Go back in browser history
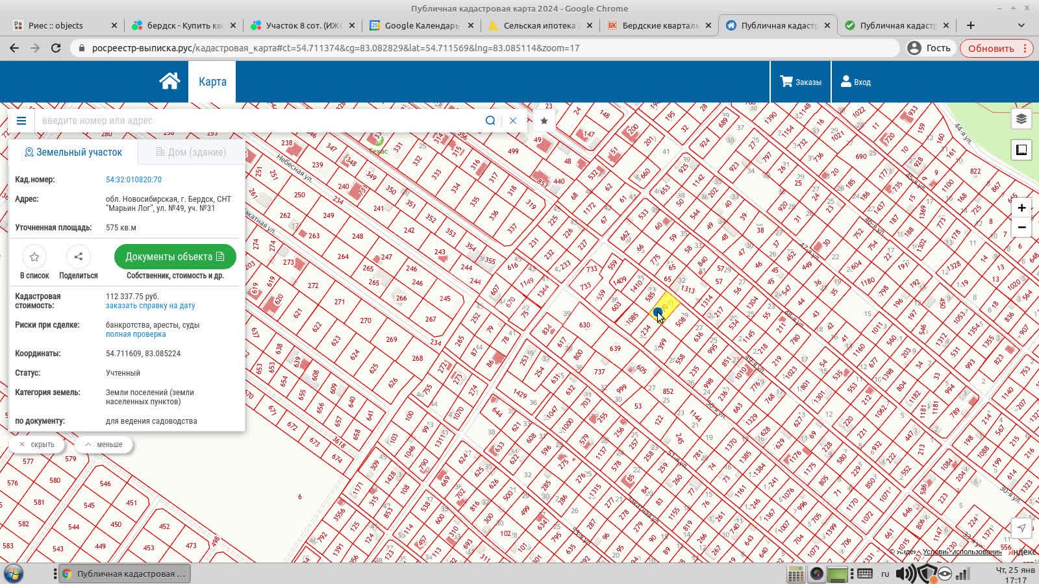 point(14,48)
